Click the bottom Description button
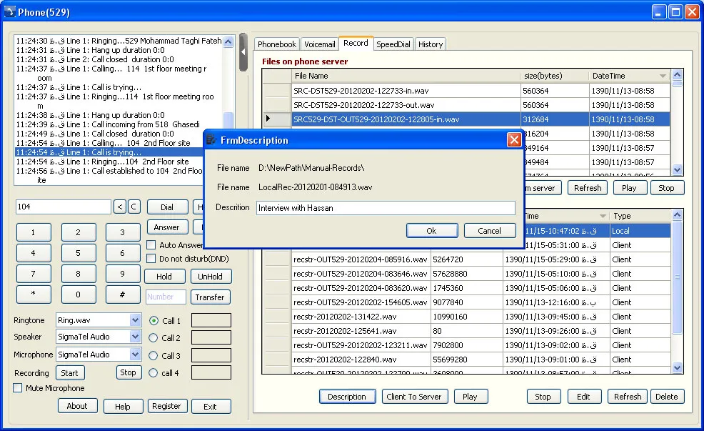Image resolution: width=704 pixels, height=431 pixels. click(347, 397)
